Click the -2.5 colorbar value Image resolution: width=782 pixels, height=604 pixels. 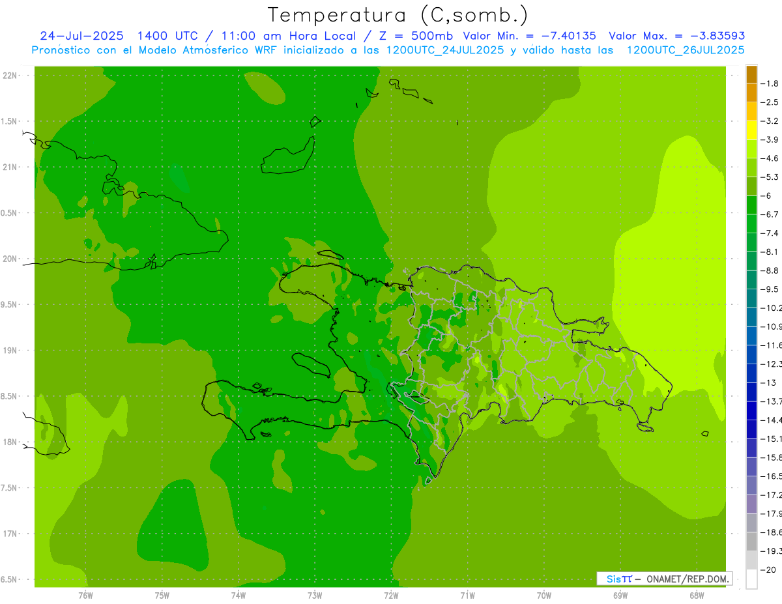click(770, 102)
